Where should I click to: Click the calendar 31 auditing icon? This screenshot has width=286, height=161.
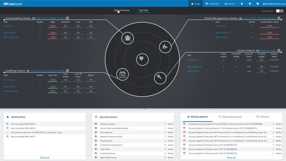pyautogui.click(x=122, y=74)
